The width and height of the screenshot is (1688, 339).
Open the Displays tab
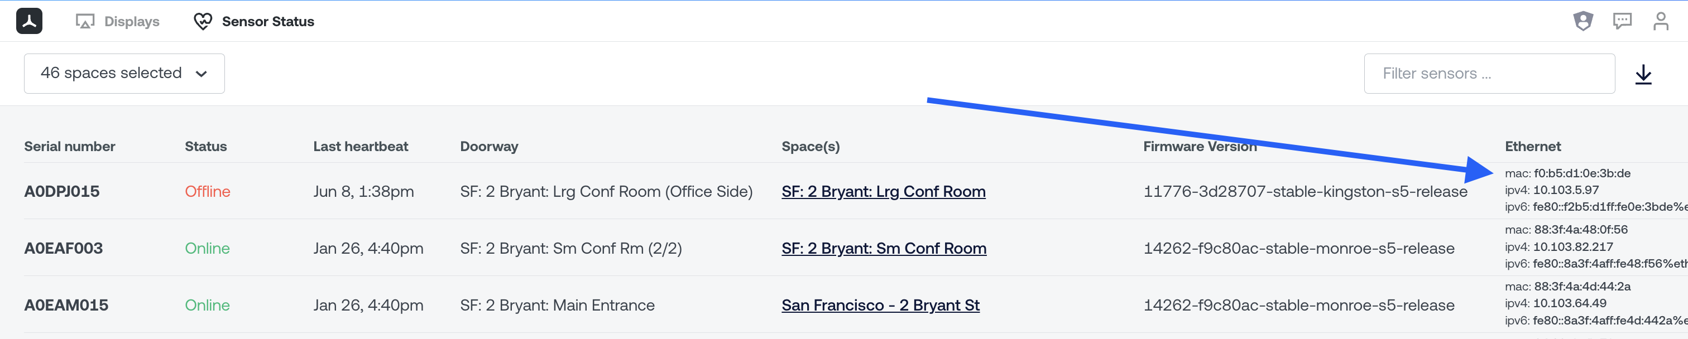click(x=118, y=22)
